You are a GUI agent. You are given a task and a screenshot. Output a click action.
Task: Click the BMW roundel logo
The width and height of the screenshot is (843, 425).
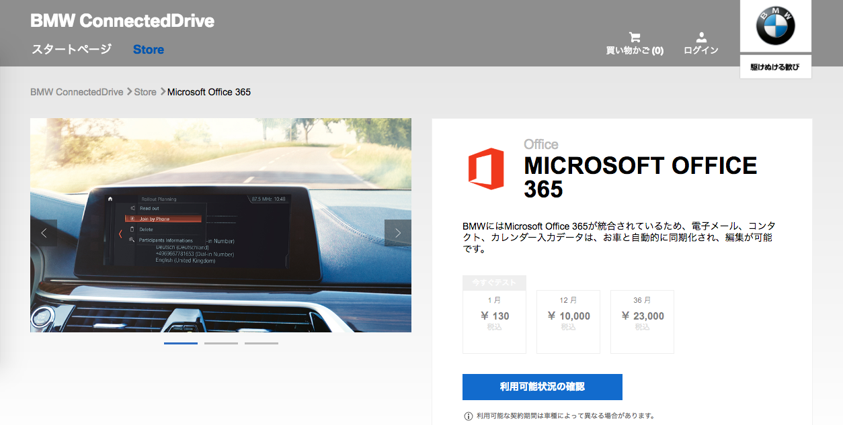(x=775, y=26)
